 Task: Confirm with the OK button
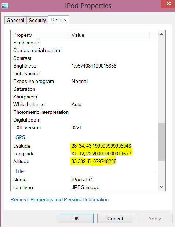click(76, 219)
